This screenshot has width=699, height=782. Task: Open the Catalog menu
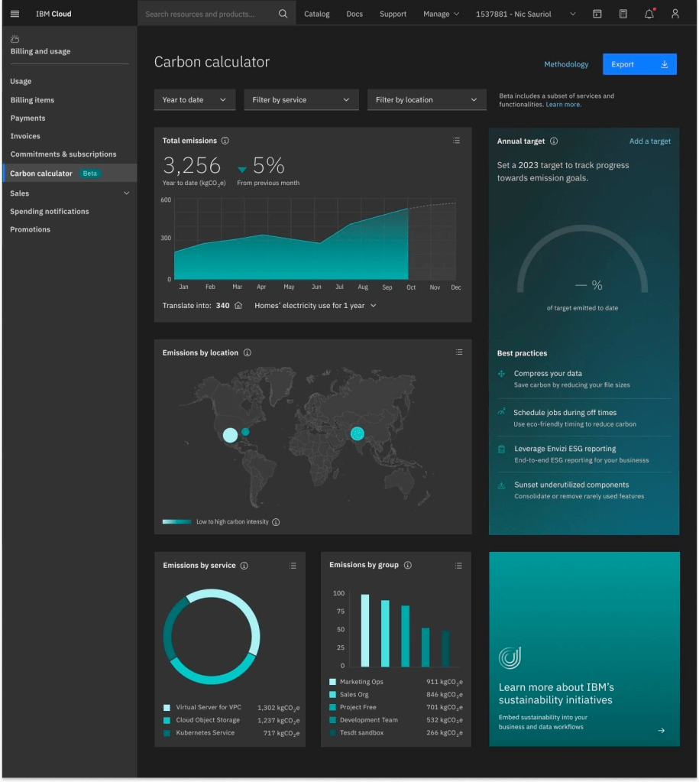[x=316, y=14]
